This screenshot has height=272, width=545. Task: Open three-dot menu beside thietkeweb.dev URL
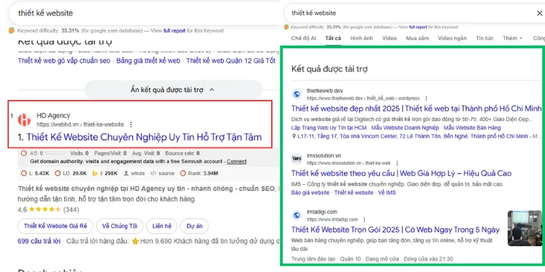[x=426, y=99]
